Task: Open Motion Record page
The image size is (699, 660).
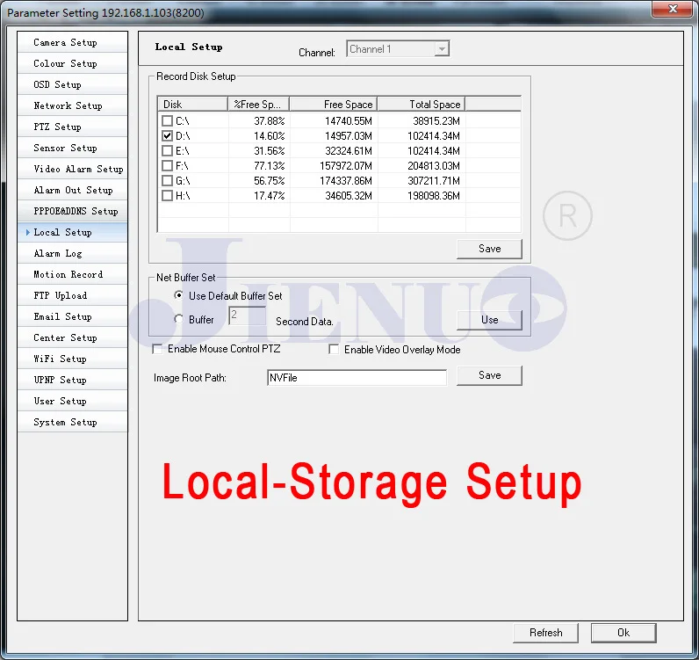Action: pyautogui.click(x=72, y=274)
